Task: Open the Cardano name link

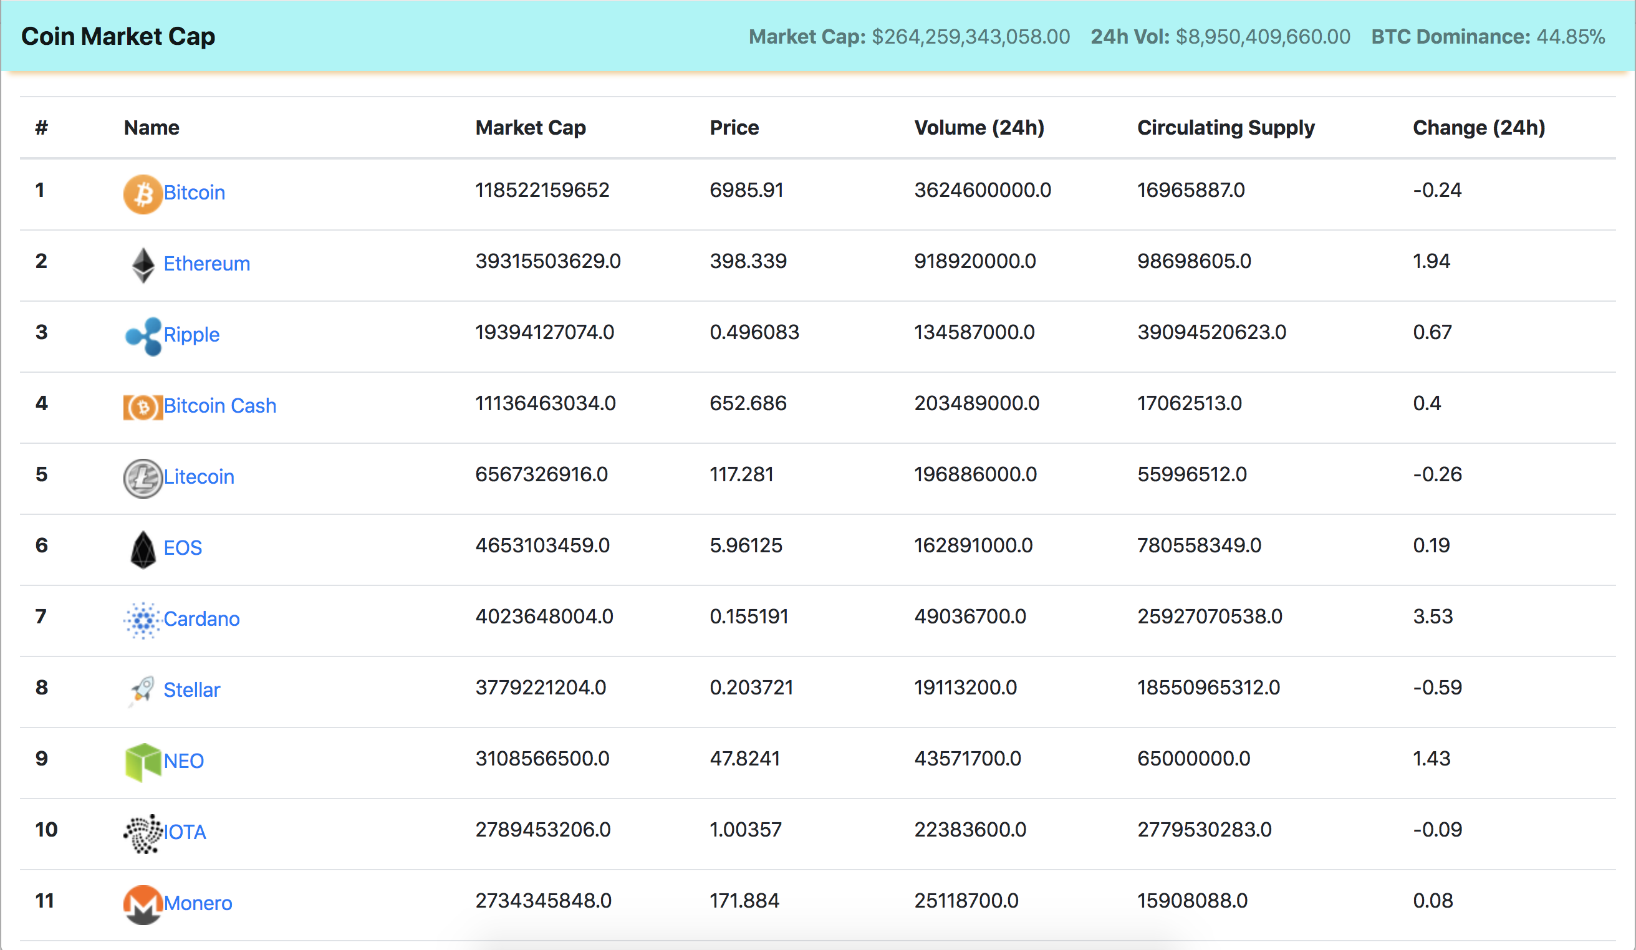Action: [x=201, y=618]
